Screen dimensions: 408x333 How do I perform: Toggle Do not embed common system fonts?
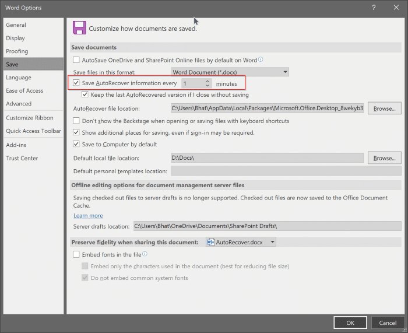click(85, 278)
